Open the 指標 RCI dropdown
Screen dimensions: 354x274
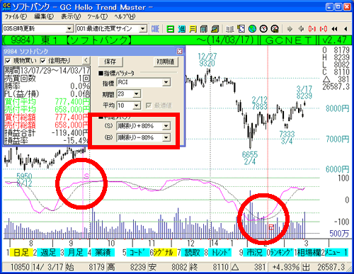(x=166, y=82)
